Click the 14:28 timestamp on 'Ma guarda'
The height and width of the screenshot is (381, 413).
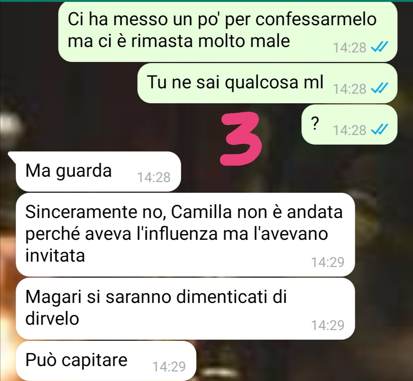[154, 177]
